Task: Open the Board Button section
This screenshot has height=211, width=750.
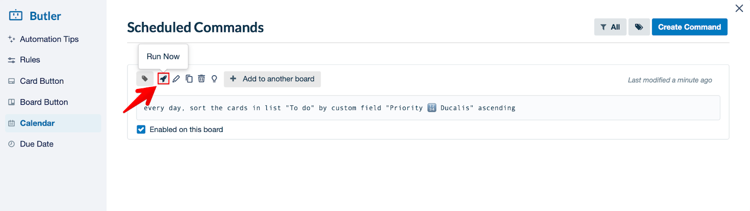Action: click(44, 102)
